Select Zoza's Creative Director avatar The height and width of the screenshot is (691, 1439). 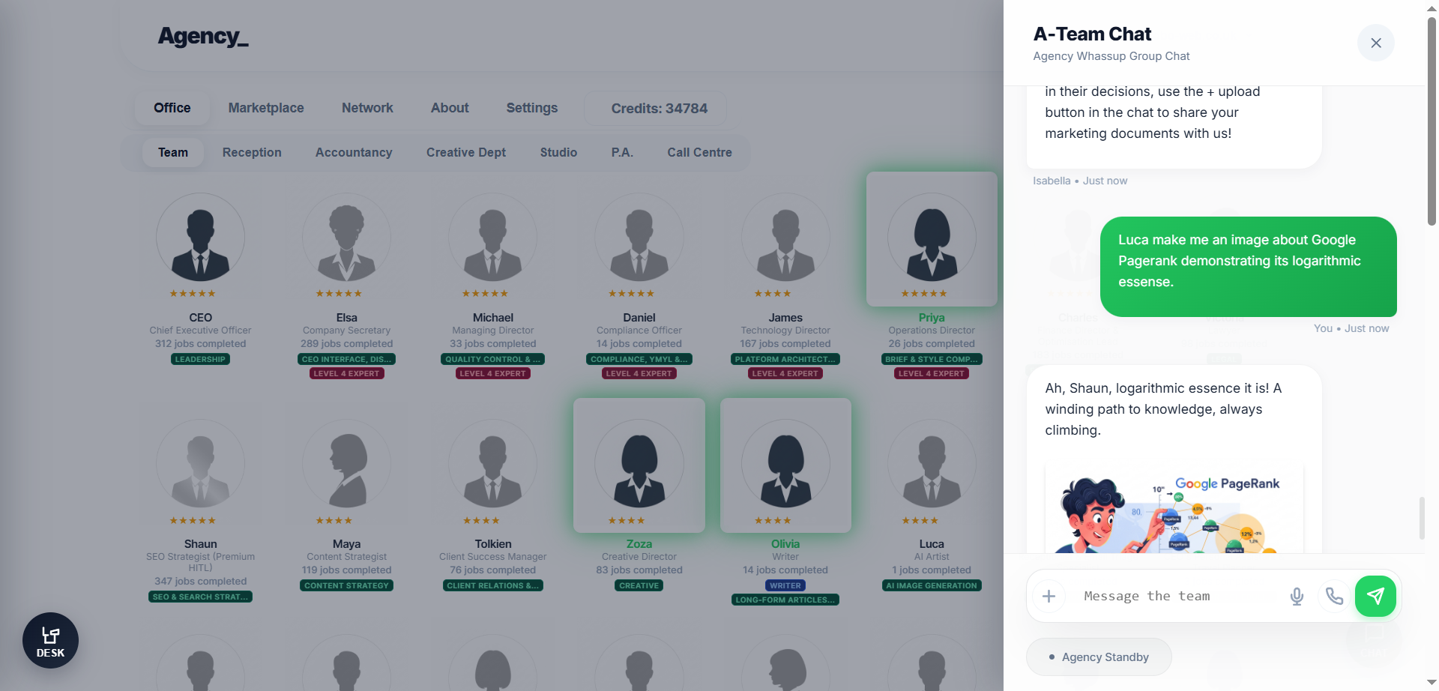click(x=639, y=465)
